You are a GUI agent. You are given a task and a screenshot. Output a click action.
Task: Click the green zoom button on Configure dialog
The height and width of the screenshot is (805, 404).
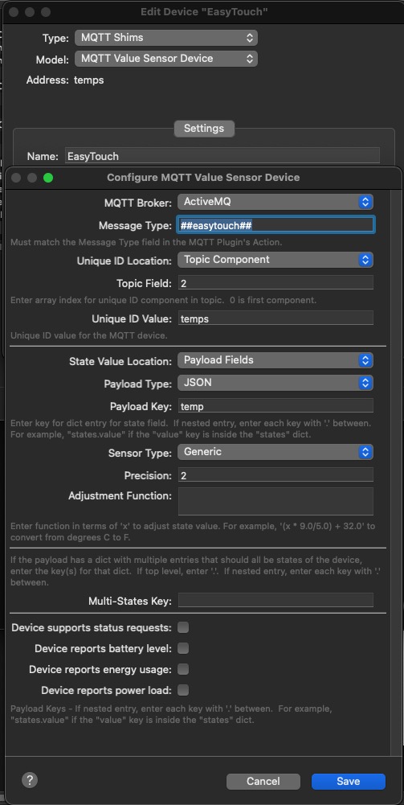point(48,178)
